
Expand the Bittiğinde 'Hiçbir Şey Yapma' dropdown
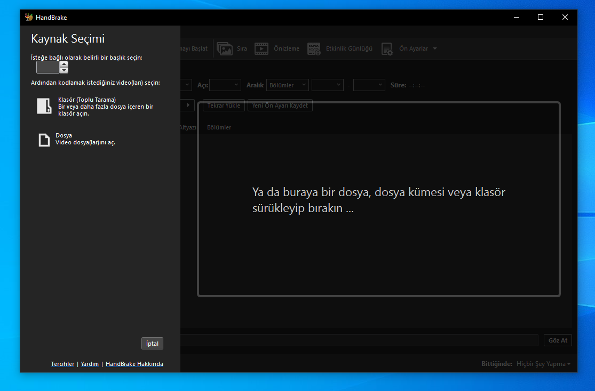(543, 364)
